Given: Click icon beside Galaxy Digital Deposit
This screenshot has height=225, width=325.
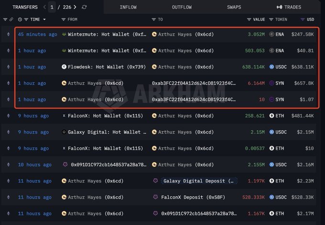Looking at the screenshot, I should 155,181.
